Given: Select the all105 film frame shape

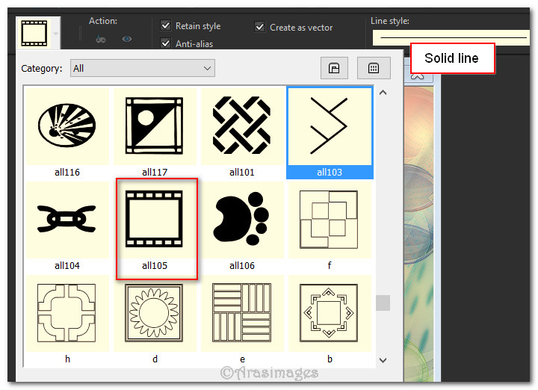Looking at the screenshot, I should (155, 219).
